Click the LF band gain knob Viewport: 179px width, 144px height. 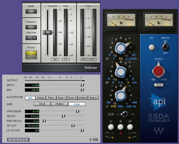(121, 96)
